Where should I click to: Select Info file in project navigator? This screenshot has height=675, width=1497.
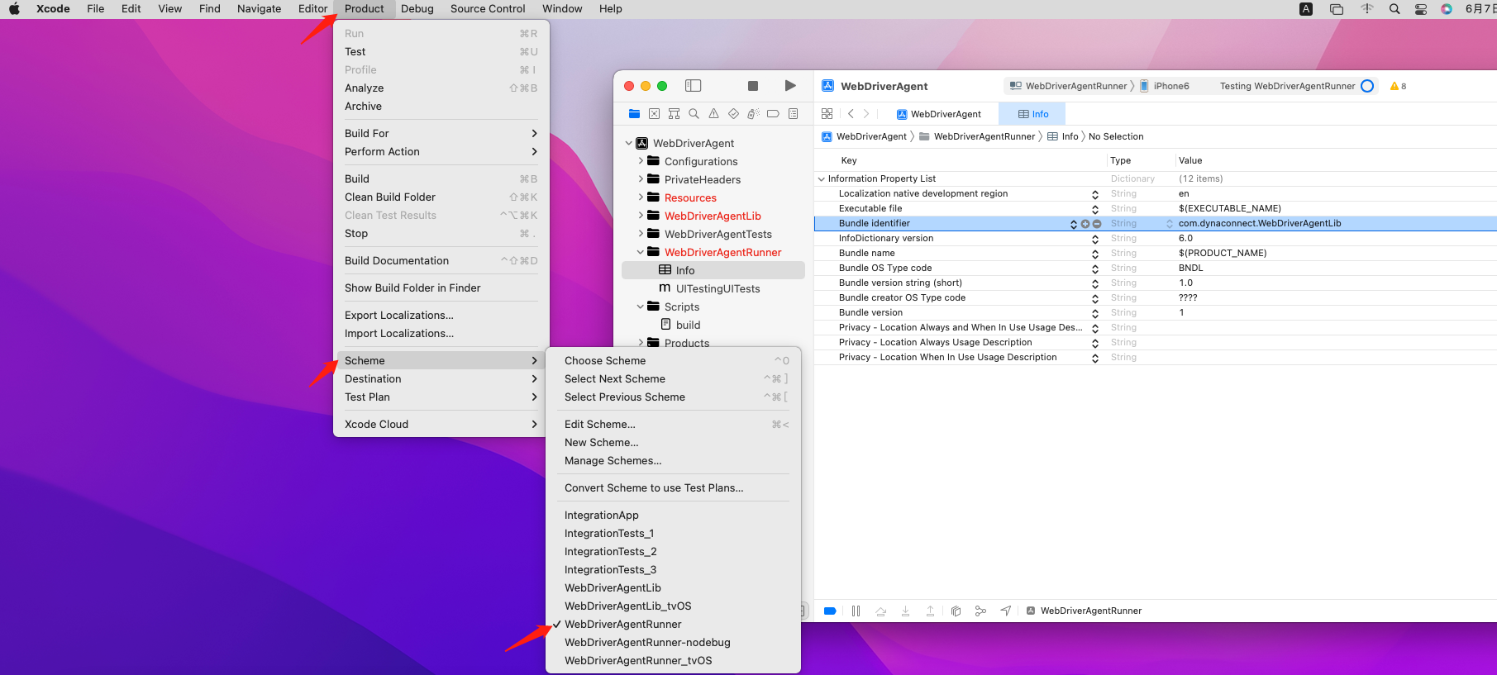[713, 270]
